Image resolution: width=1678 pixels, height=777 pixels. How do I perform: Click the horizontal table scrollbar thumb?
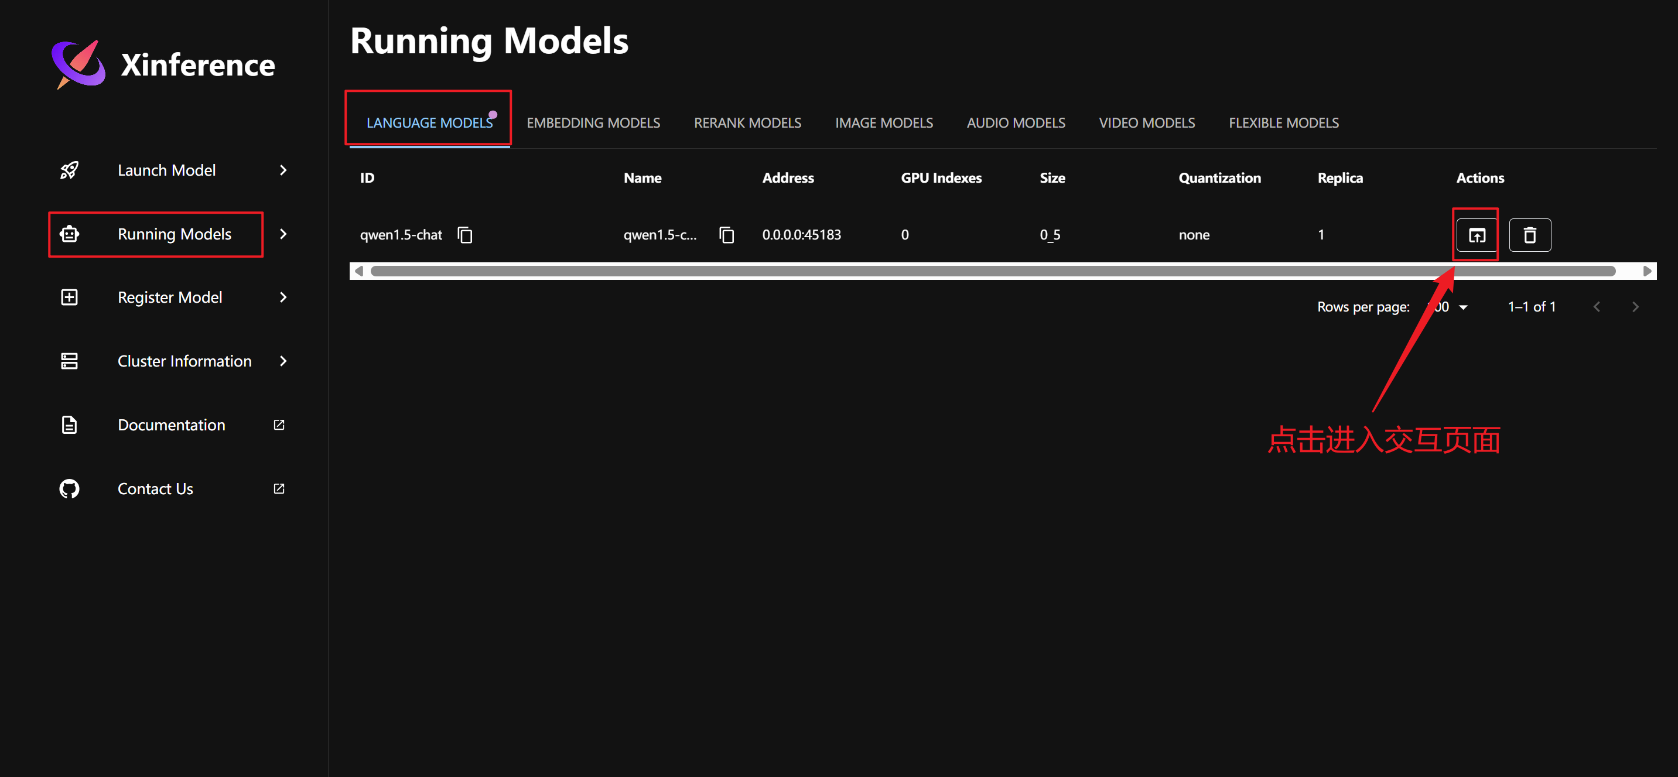993,271
